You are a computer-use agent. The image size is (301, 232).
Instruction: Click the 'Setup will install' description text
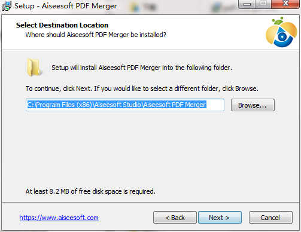142,68
